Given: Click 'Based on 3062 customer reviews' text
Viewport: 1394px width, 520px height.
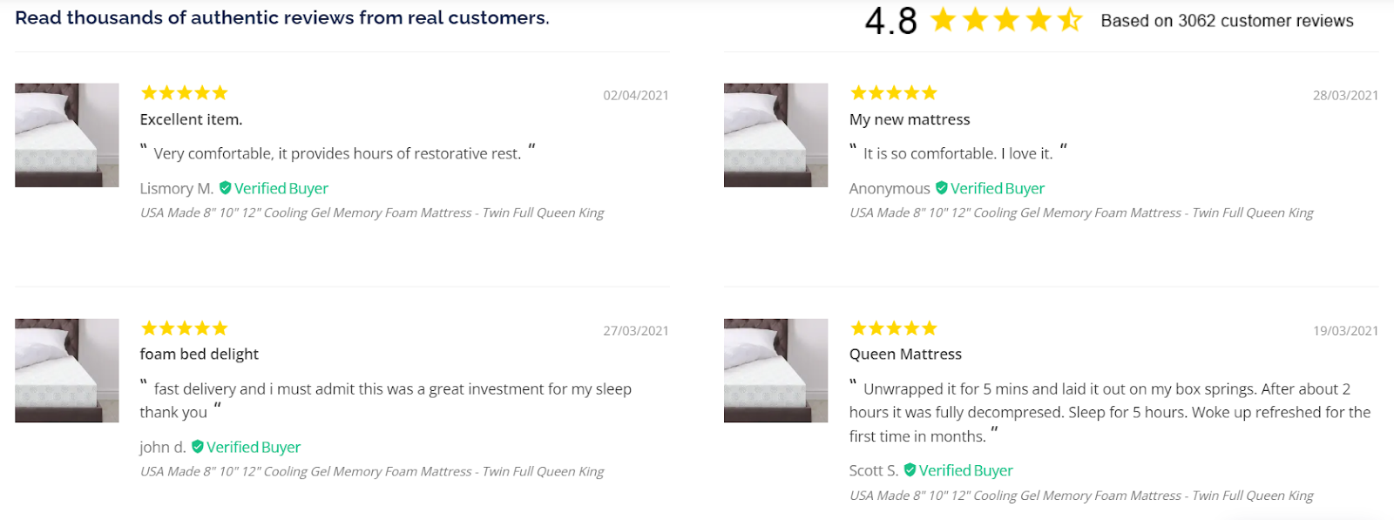Looking at the screenshot, I should (x=1227, y=21).
